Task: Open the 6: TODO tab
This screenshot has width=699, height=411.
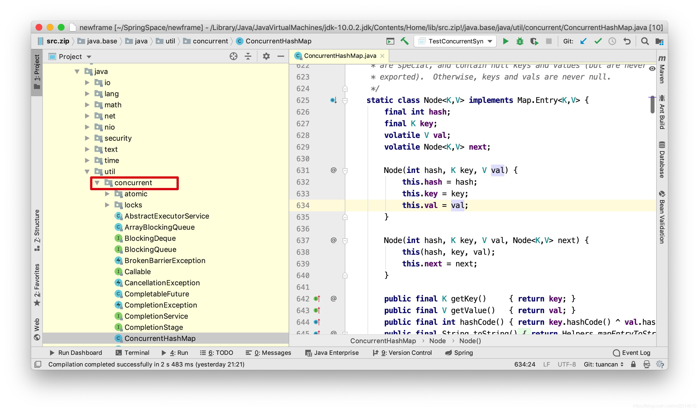Action: tap(217, 353)
